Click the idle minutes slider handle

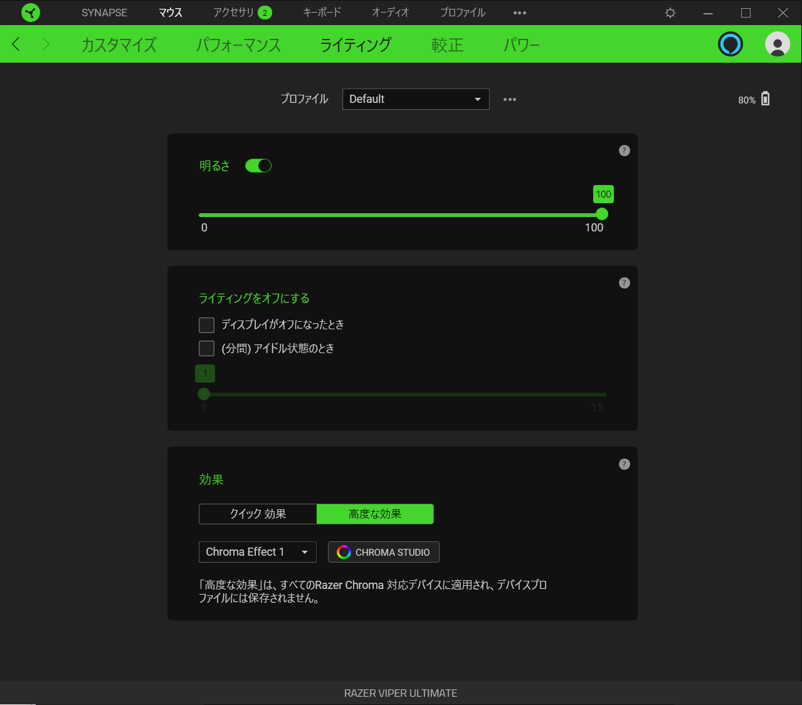[x=204, y=394]
